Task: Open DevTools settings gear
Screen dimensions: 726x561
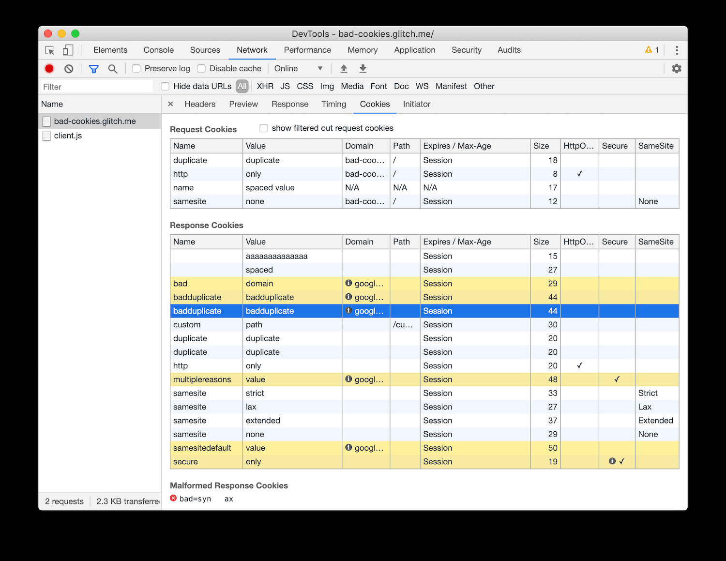Action: click(676, 68)
